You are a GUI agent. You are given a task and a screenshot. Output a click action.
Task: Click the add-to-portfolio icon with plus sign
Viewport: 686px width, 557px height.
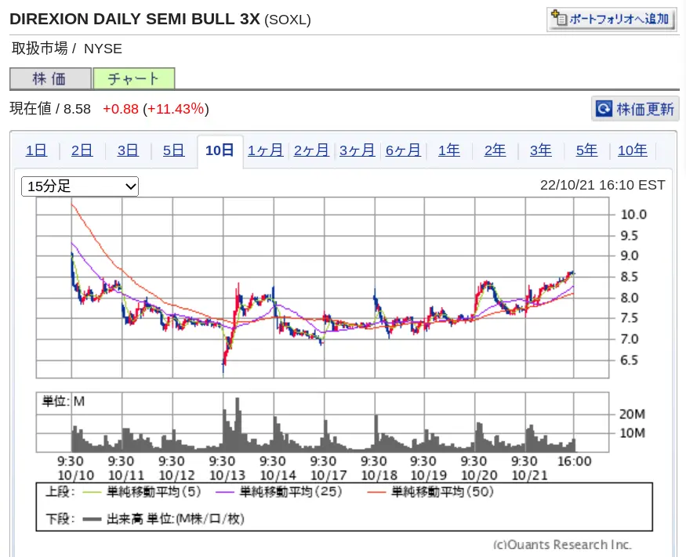[559, 18]
